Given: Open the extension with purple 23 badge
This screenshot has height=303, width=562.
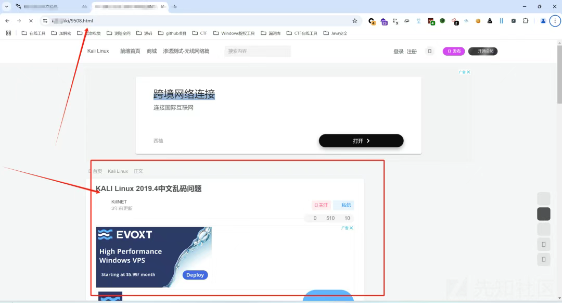Looking at the screenshot, I should coord(384,21).
